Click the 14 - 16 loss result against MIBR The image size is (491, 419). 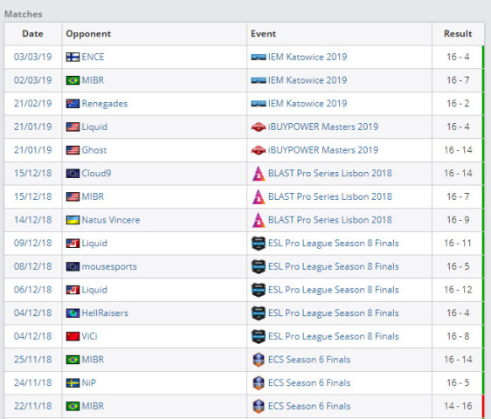[x=458, y=406]
